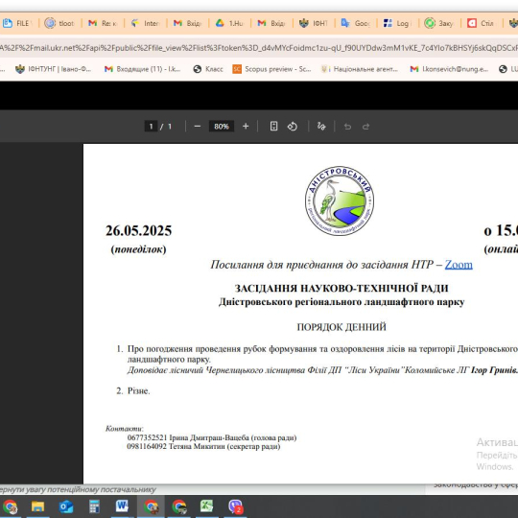Viewport: 518px width, 518px height.
Task: Click the redo arrow in PDF toolbar
Action: coord(365,127)
